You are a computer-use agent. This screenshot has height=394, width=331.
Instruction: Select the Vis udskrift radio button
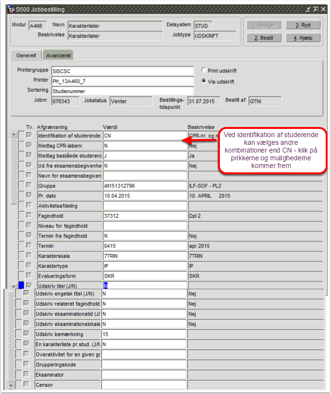click(204, 81)
